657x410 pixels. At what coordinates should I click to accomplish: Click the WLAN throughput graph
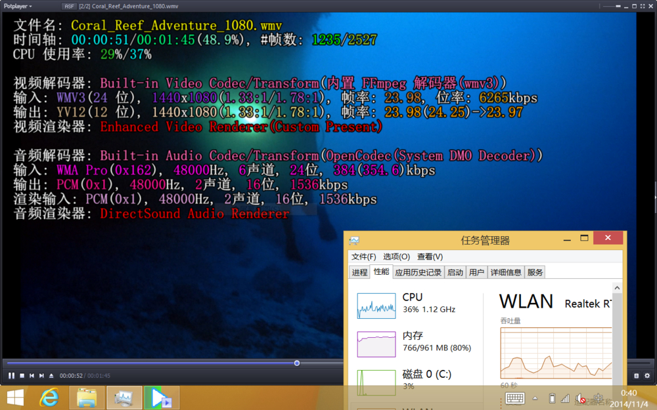(x=556, y=354)
